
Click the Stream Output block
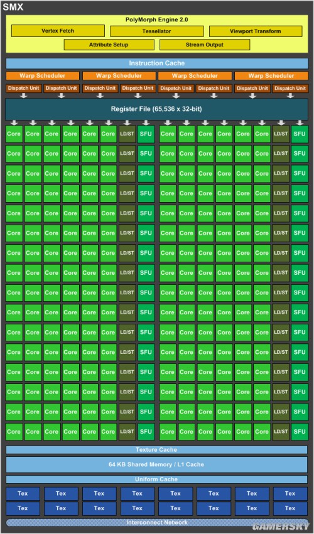[205, 45]
